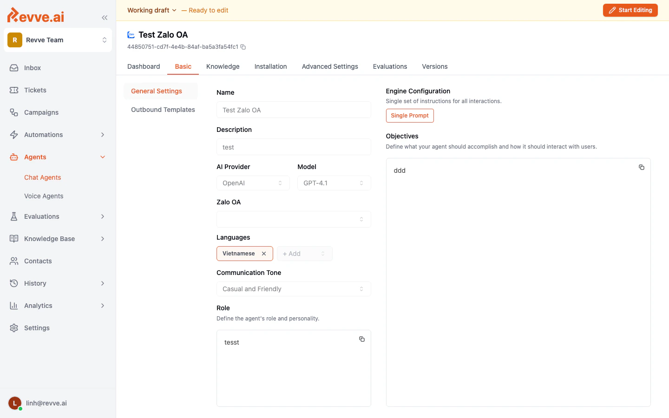Click the Contacts sidebar icon
This screenshot has width=669, height=418.
click(14, 261)
